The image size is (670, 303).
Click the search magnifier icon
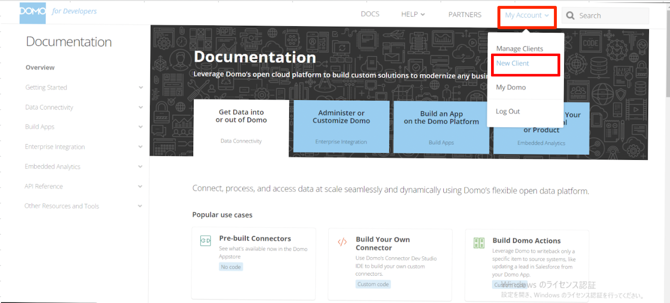pos(571,16)
